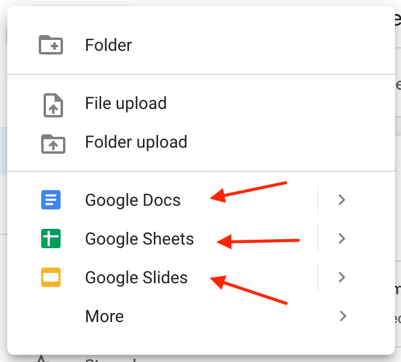
Task: Open the More submenu chevron
Action: pos(343,316)
